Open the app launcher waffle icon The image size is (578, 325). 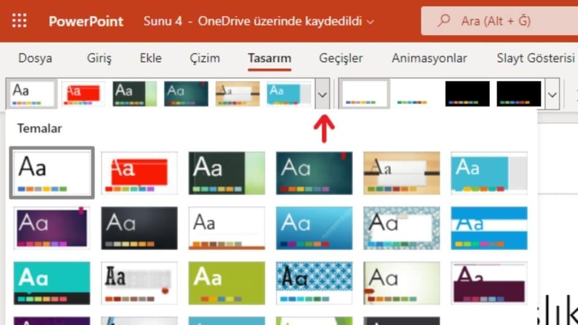coord(19,21)
